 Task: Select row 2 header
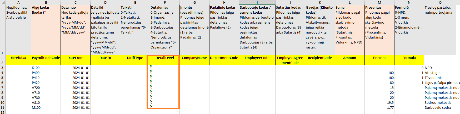click(x=2, y=60)
